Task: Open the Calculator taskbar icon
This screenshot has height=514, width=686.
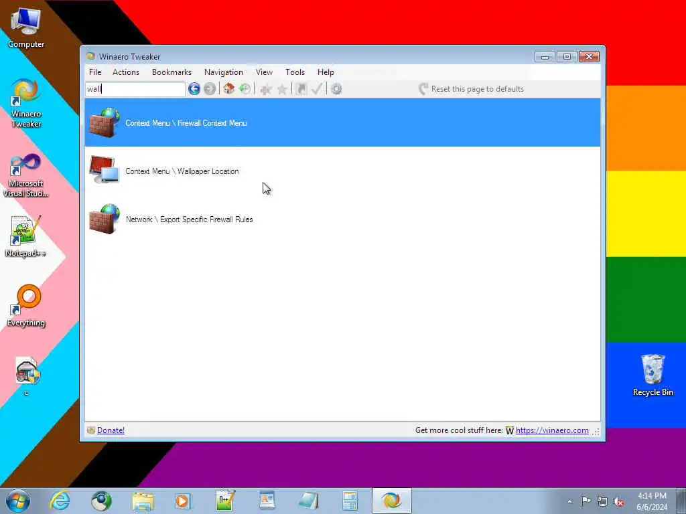Action: 350,501
